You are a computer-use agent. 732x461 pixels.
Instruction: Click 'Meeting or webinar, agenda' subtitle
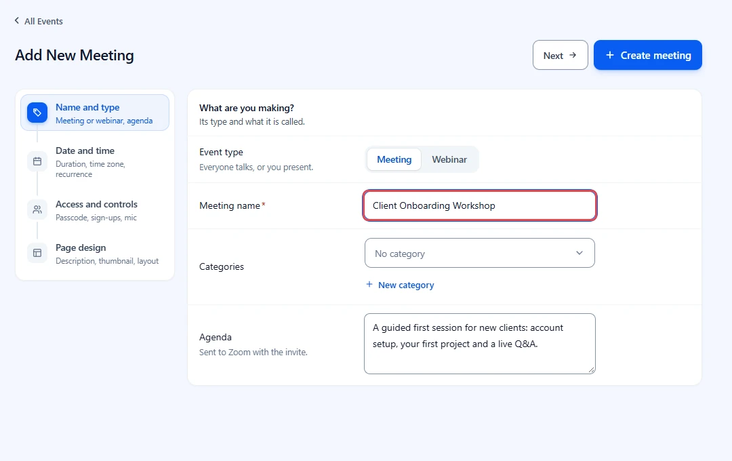click(104, 121)
